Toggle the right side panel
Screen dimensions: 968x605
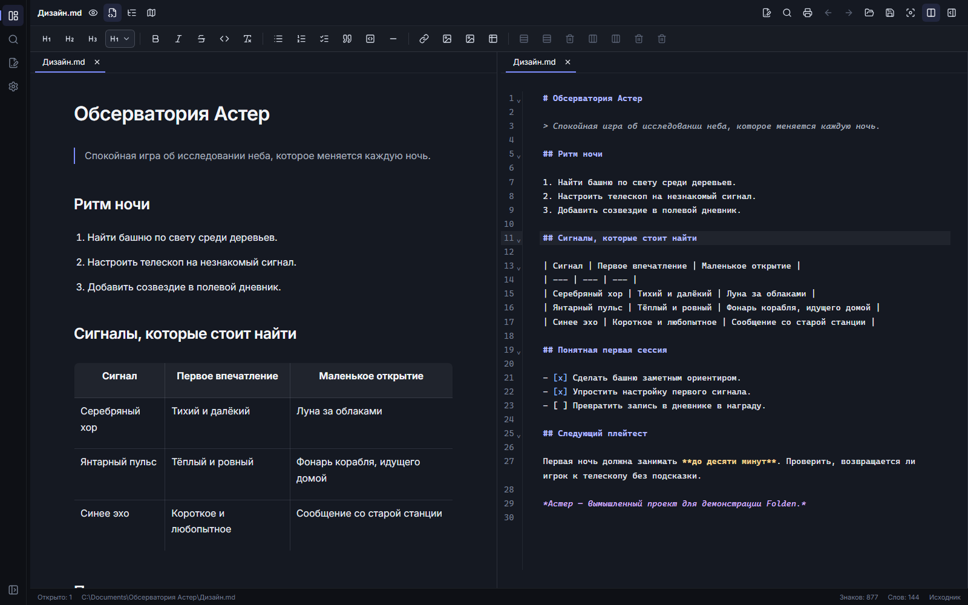952,13
